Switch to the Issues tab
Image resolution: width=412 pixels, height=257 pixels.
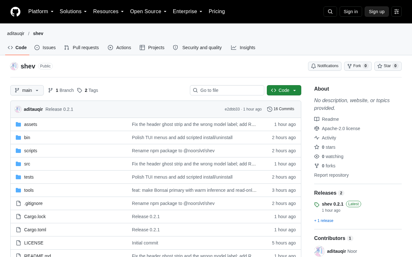pos(45,48)
